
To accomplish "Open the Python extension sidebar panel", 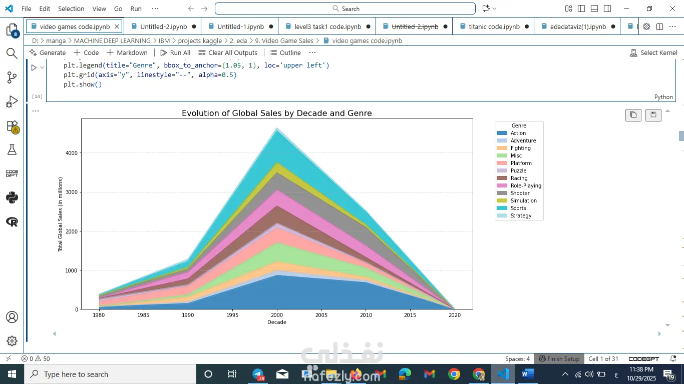I will [12, 197].
